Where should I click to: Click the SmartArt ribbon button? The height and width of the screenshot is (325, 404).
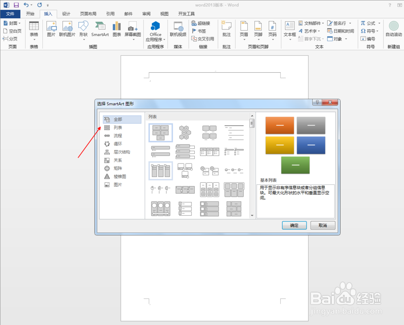click(x=100, y=29)
